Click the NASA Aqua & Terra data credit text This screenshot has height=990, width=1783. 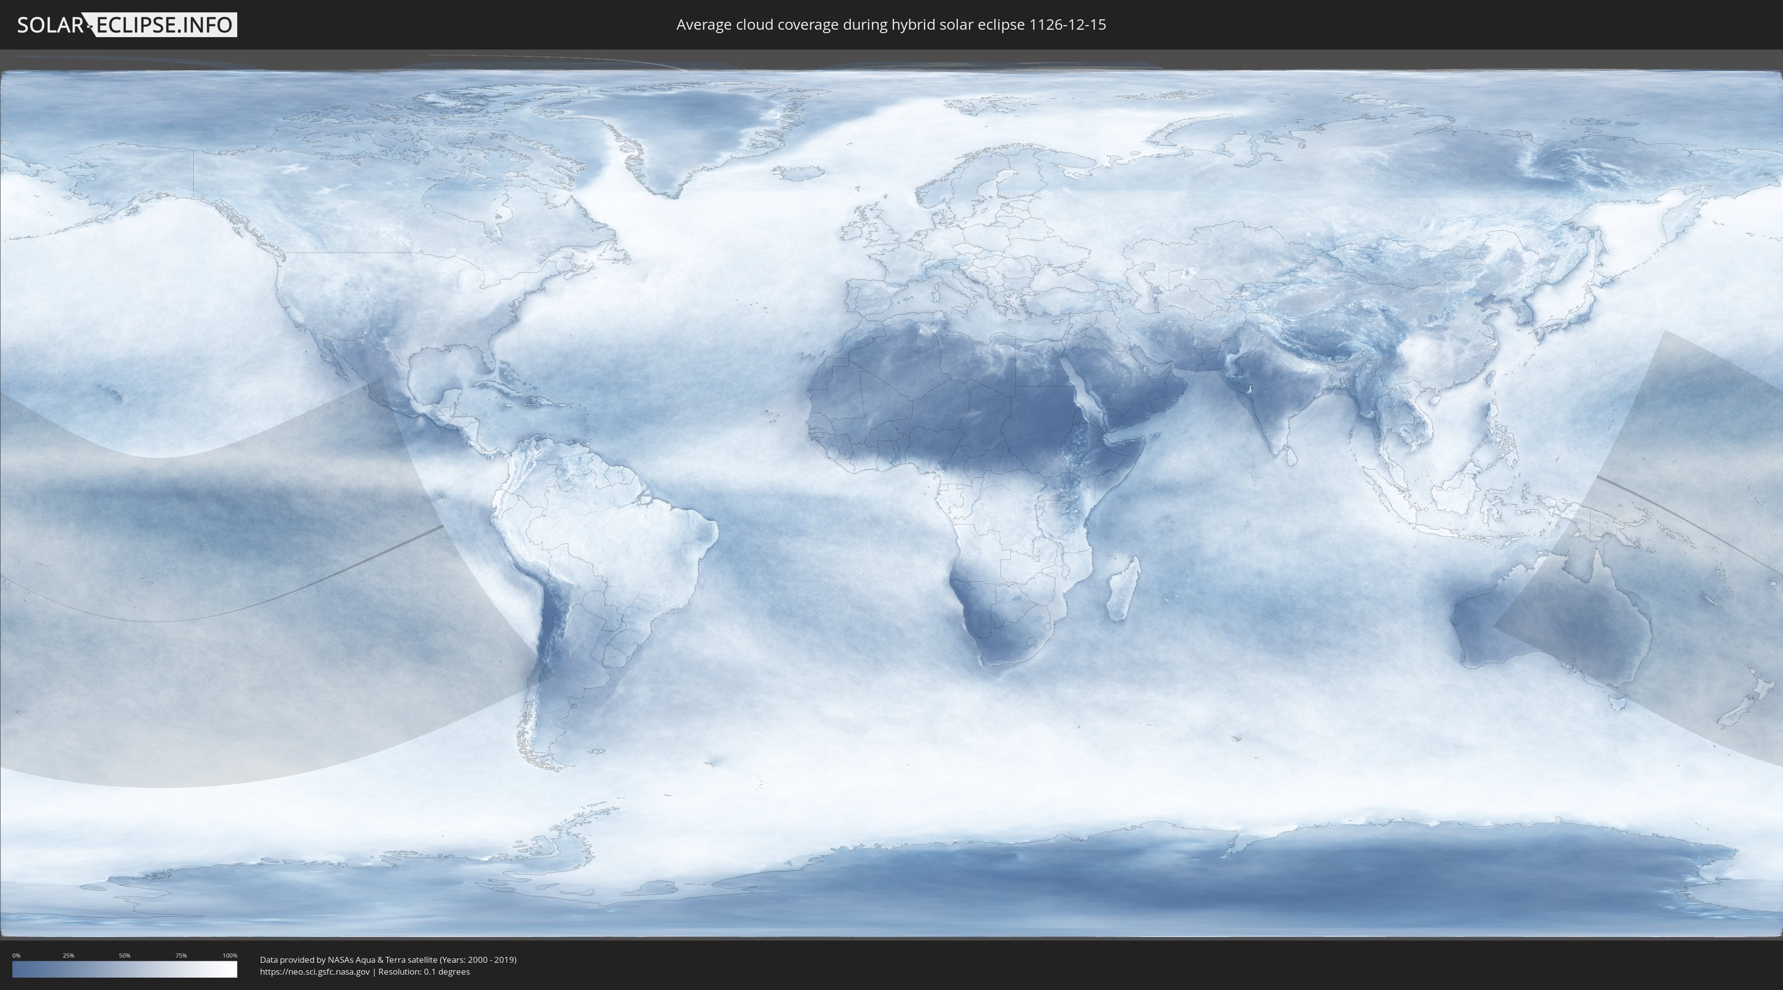388,960
